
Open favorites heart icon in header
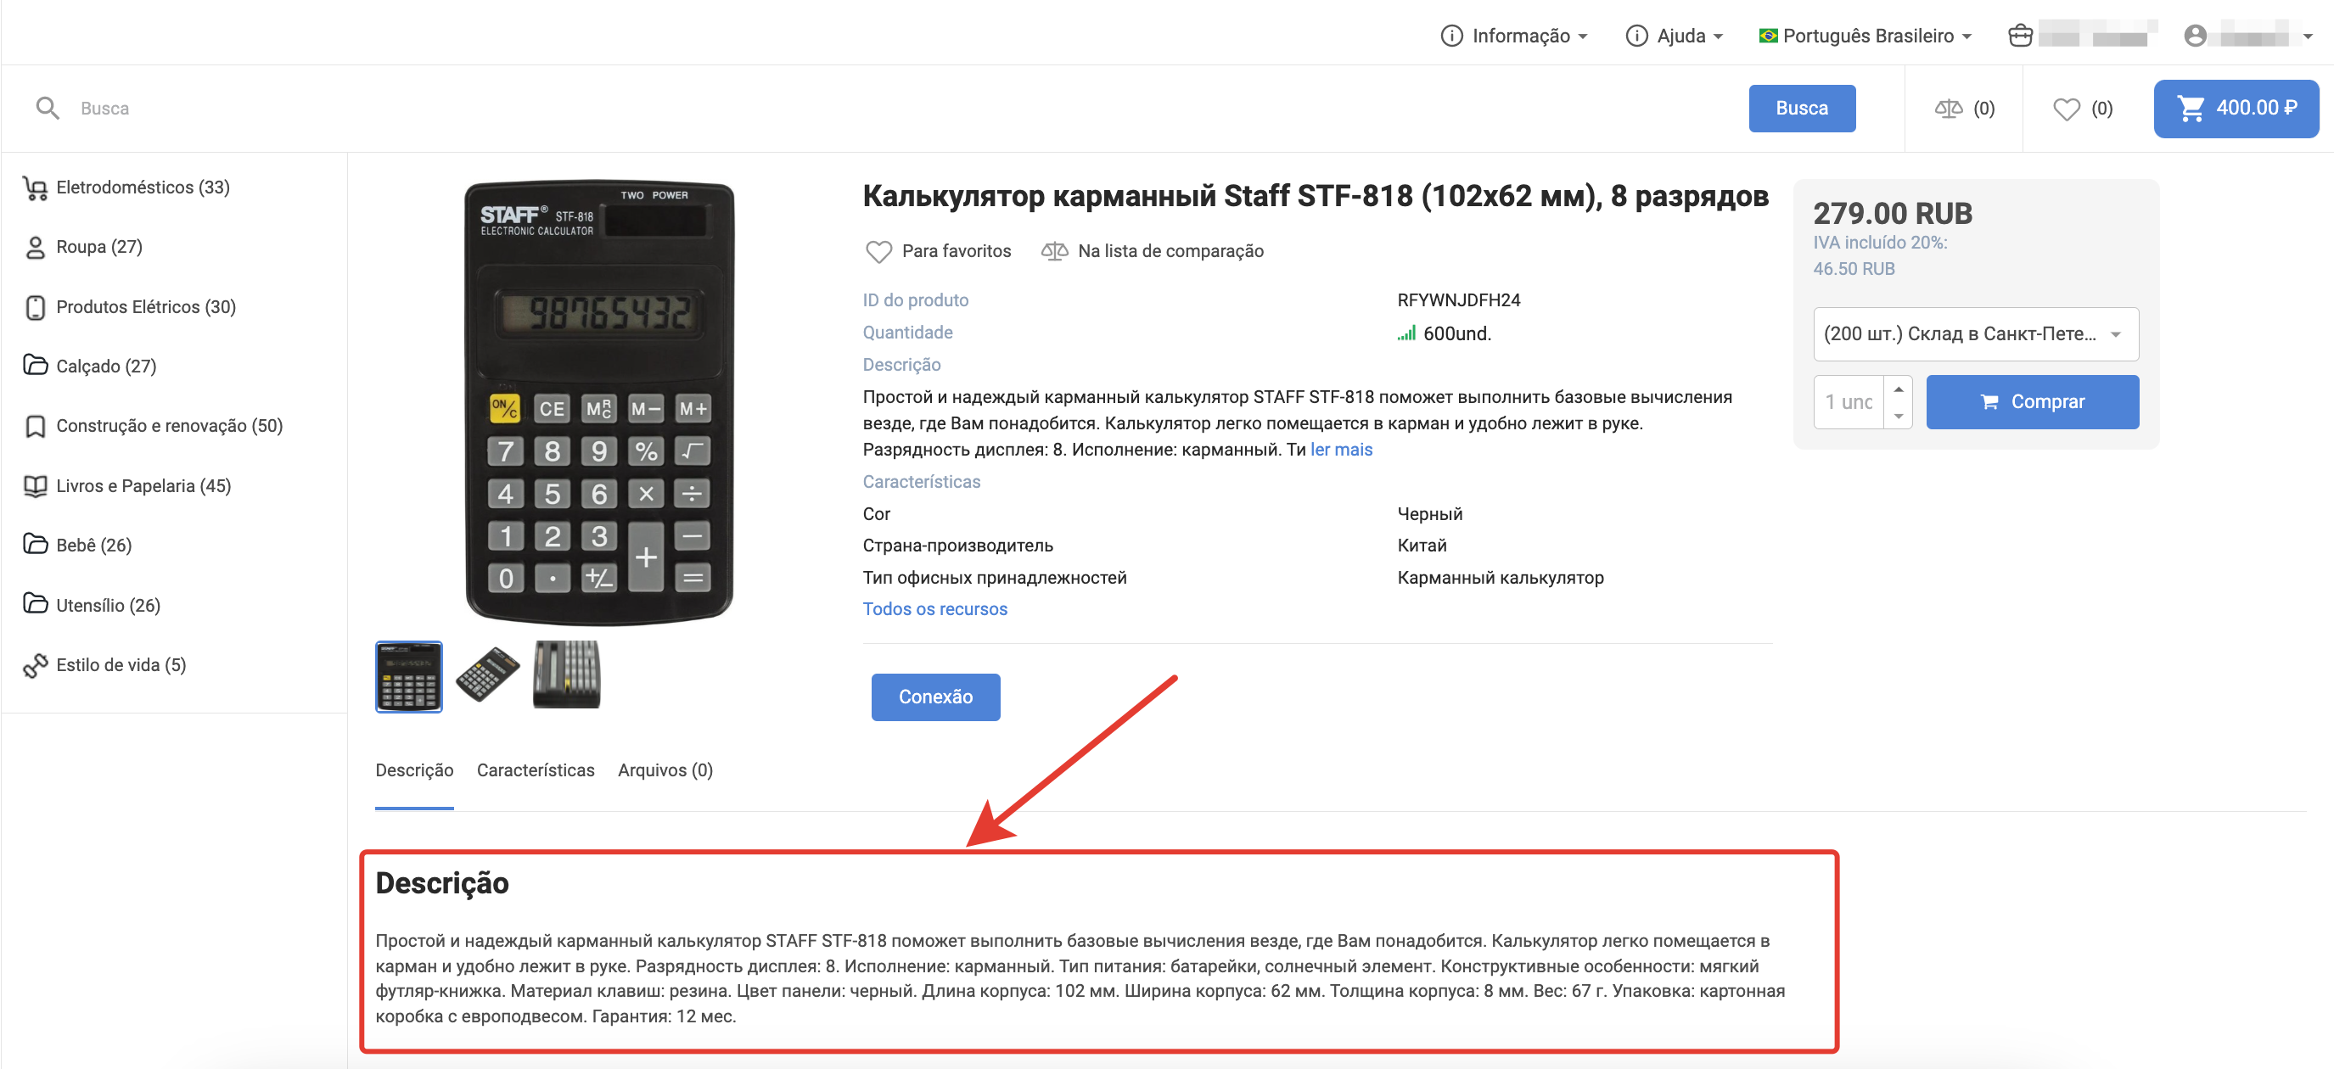coord(2066,109)
